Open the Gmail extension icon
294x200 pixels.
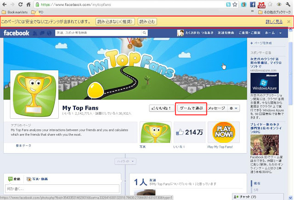[x=260, y=4]
